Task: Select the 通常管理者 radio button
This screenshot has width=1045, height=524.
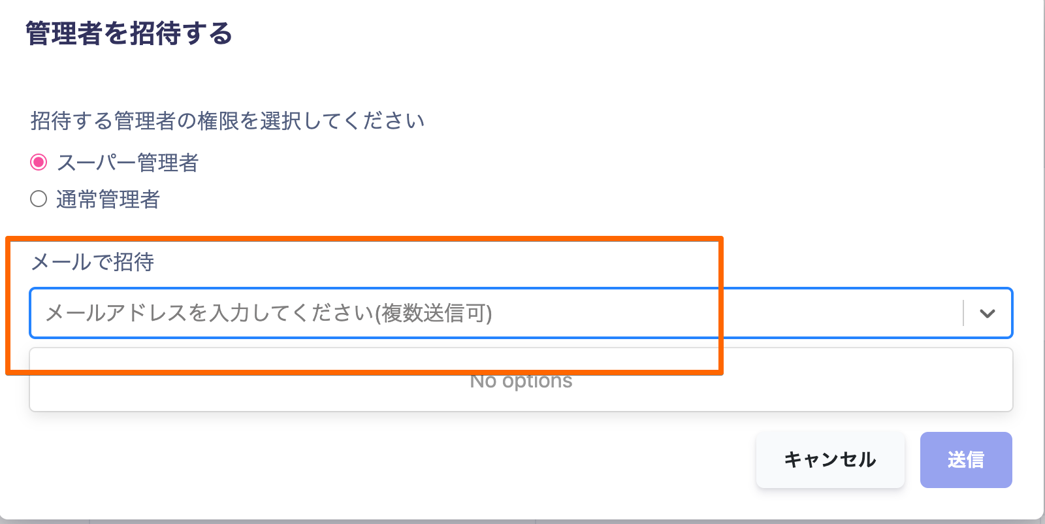Action: coord(39,199)
